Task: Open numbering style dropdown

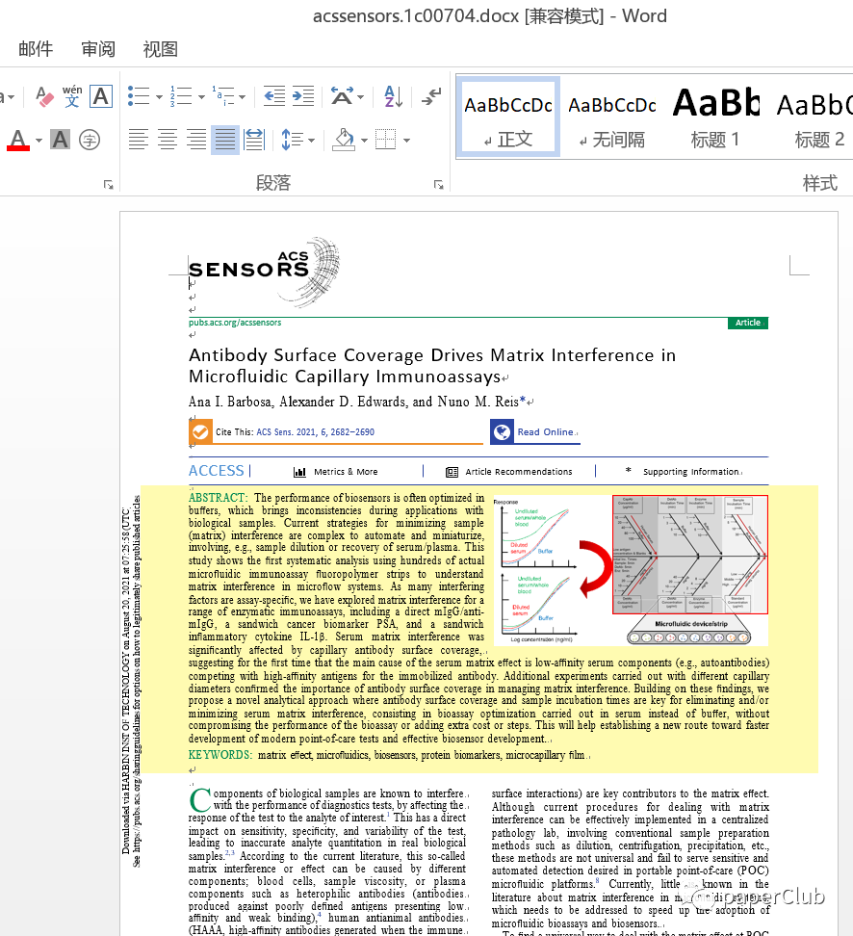Action: (x=201, y=96)
